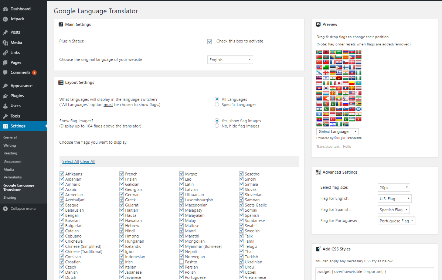Open Media library icon in sidebar

point(5,42)
